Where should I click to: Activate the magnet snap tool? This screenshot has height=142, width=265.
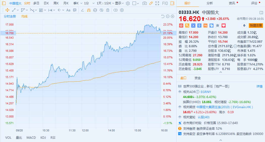(89, 10)
